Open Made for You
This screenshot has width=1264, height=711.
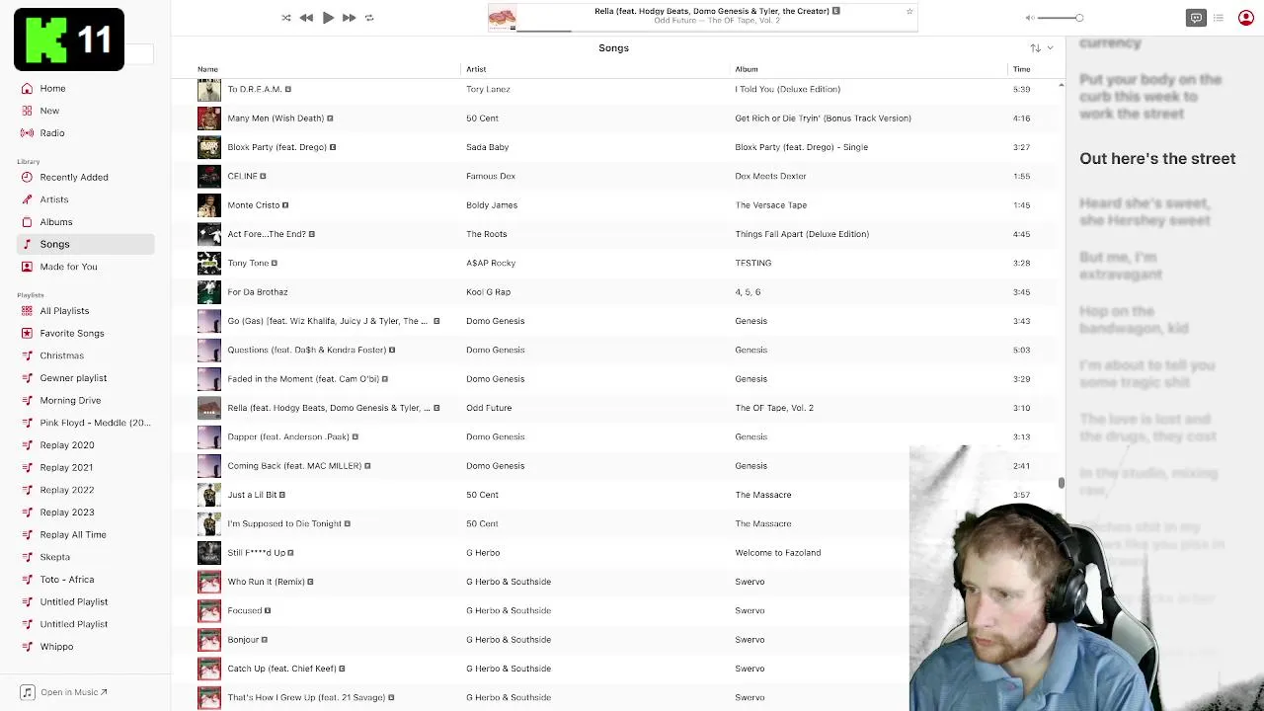[68, 267]
